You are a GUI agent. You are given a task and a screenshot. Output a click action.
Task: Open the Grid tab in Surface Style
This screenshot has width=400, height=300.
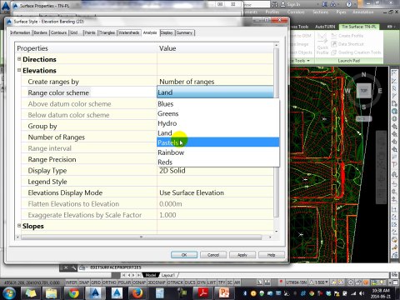pyautogui.click(x=74, y=32)
